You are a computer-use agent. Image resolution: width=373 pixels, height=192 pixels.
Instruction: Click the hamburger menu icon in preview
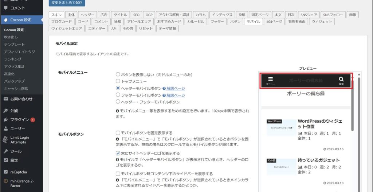(x=270, y=79)
